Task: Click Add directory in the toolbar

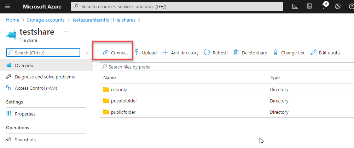Action: pos(181,53)
